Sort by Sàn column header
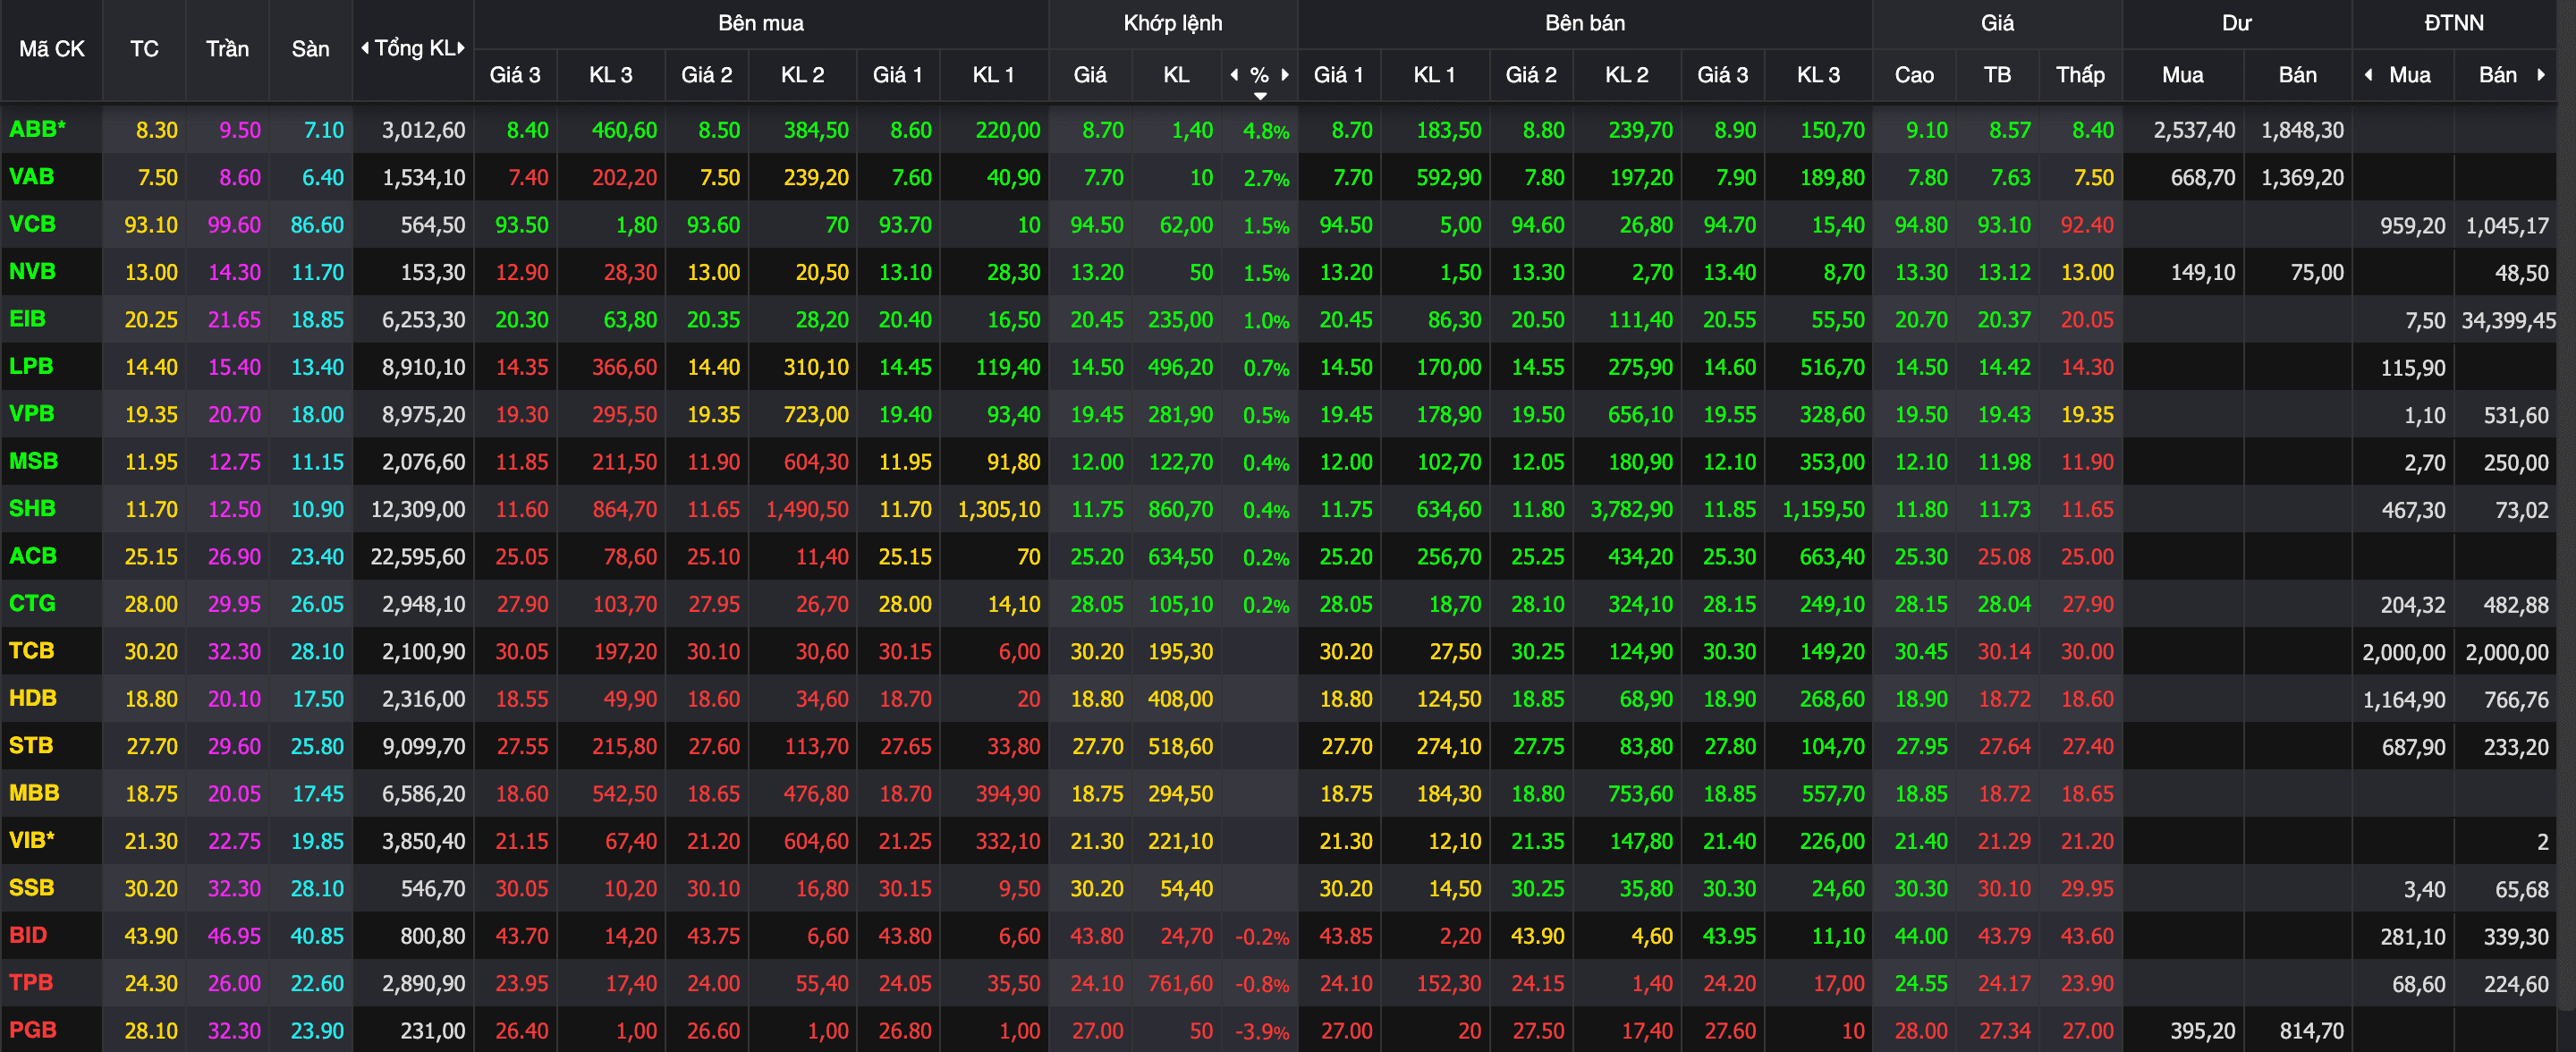The height and width of the screenshot is (1052, 2576). 310,49
